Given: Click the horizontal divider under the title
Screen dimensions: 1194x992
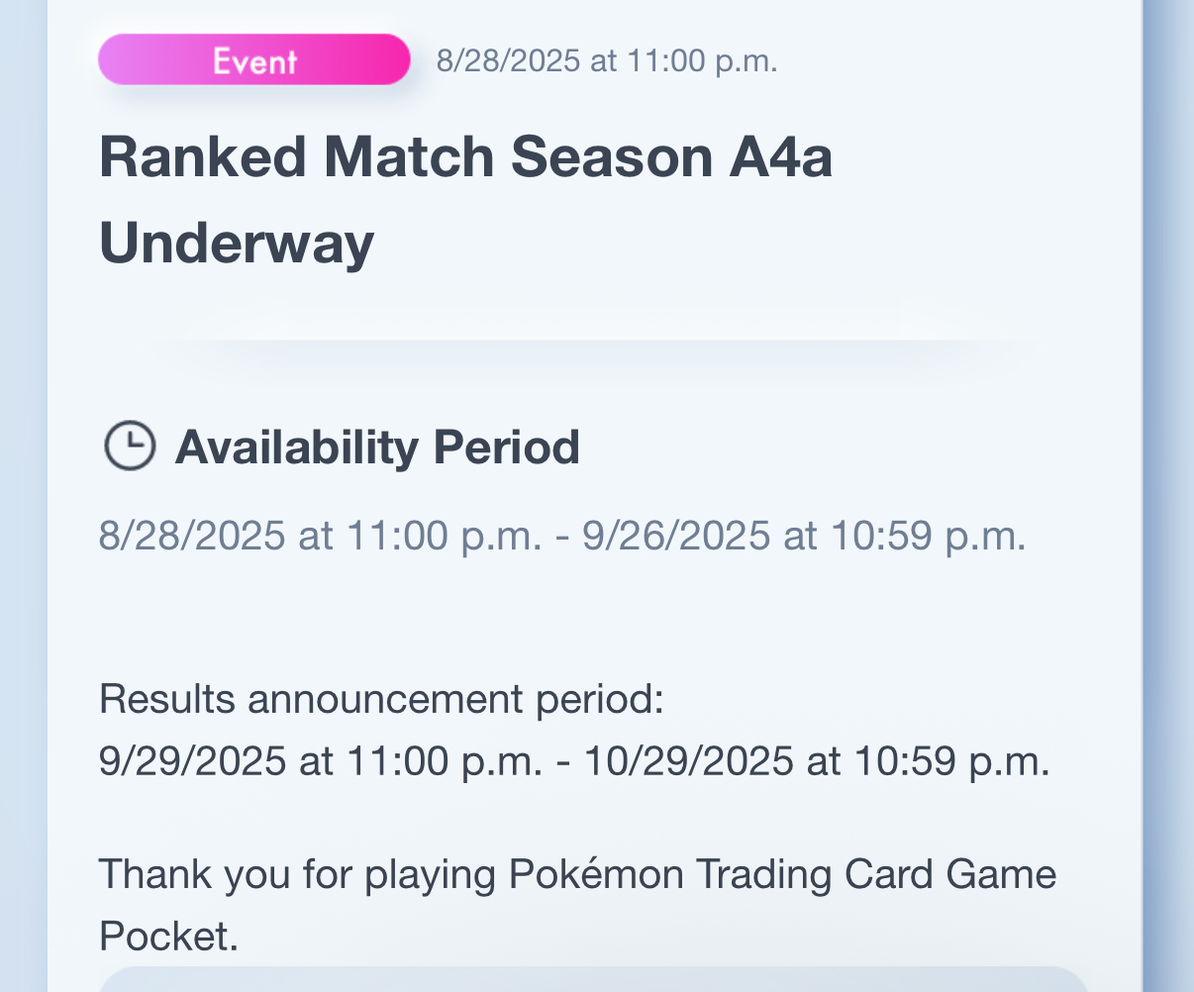Looking at the screenshot, I should click(594, 341).
